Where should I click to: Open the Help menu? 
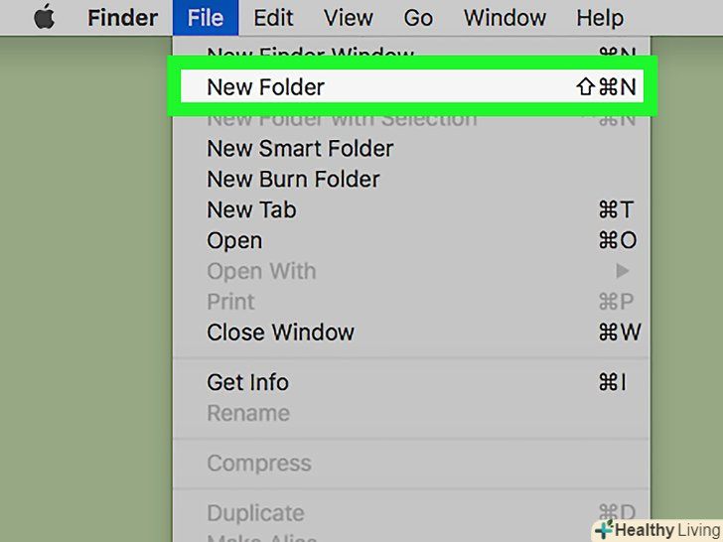[600, 18]
